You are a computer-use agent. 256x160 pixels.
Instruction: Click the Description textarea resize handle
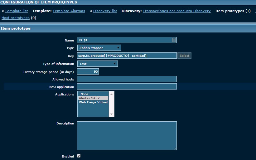coord(175,148)
